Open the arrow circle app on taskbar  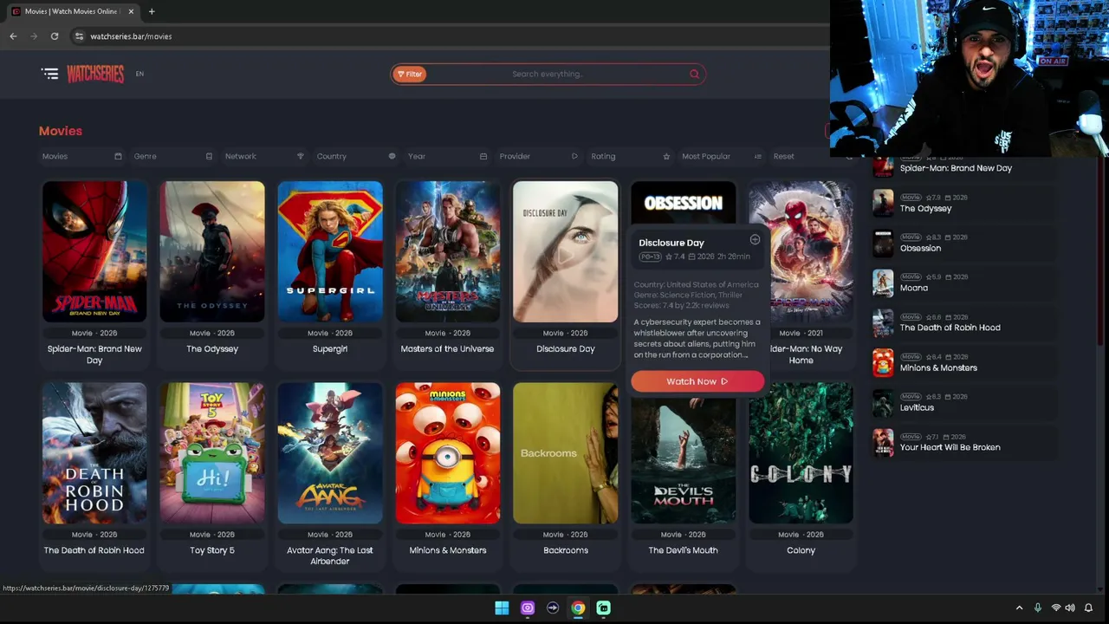[x=552, y=608]
